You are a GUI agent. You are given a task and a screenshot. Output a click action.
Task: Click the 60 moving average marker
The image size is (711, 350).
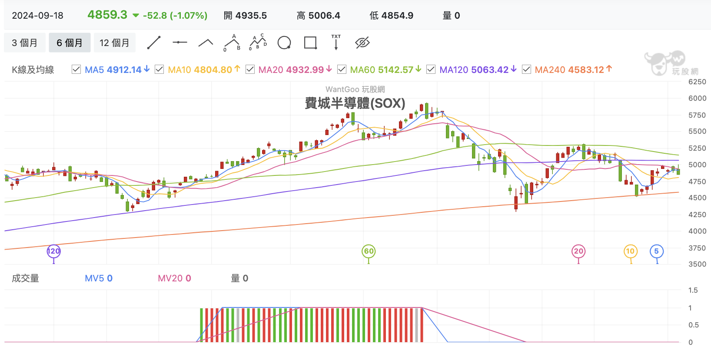point(369,251)
